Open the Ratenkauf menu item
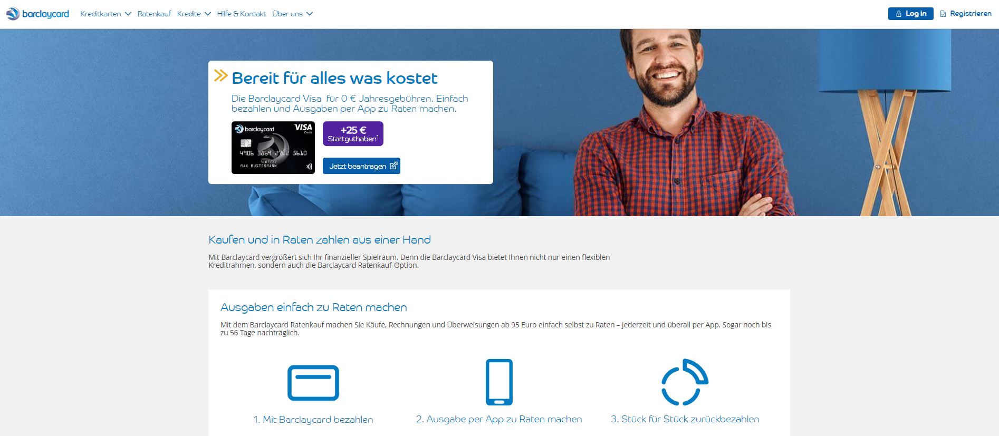999x436 pixels. click(154, 14)
